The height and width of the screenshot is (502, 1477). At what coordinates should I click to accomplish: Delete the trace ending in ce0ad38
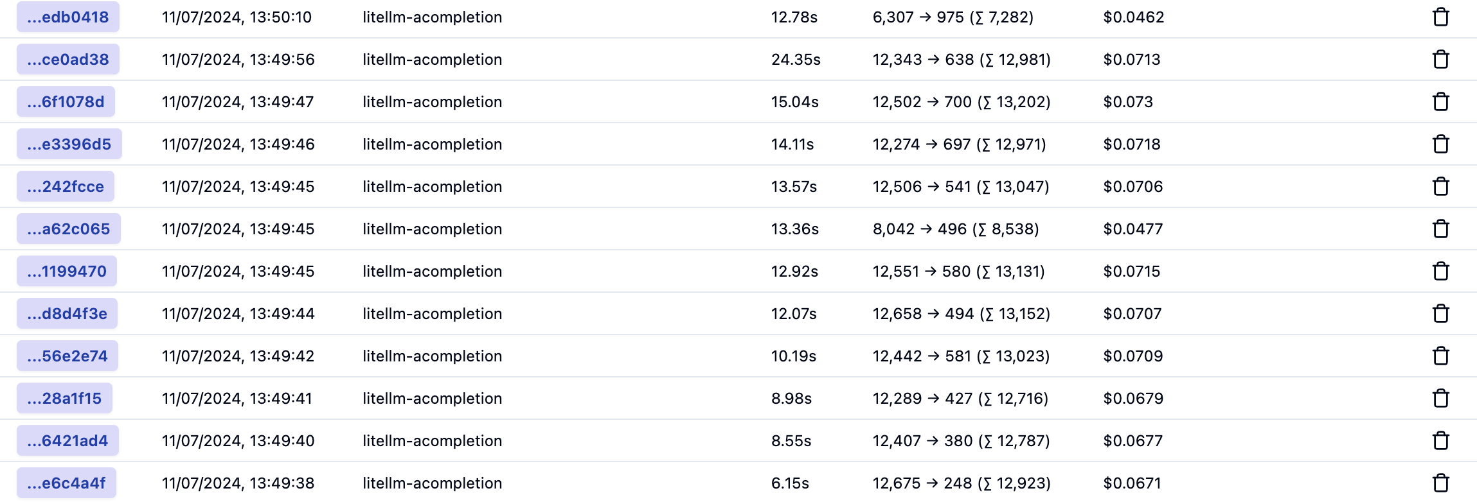(x=1441, y=60)
